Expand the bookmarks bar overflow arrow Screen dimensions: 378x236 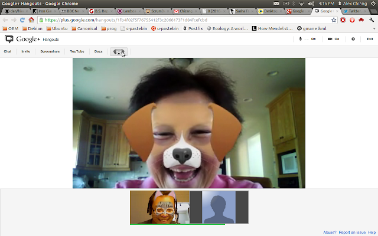[374, 29]
